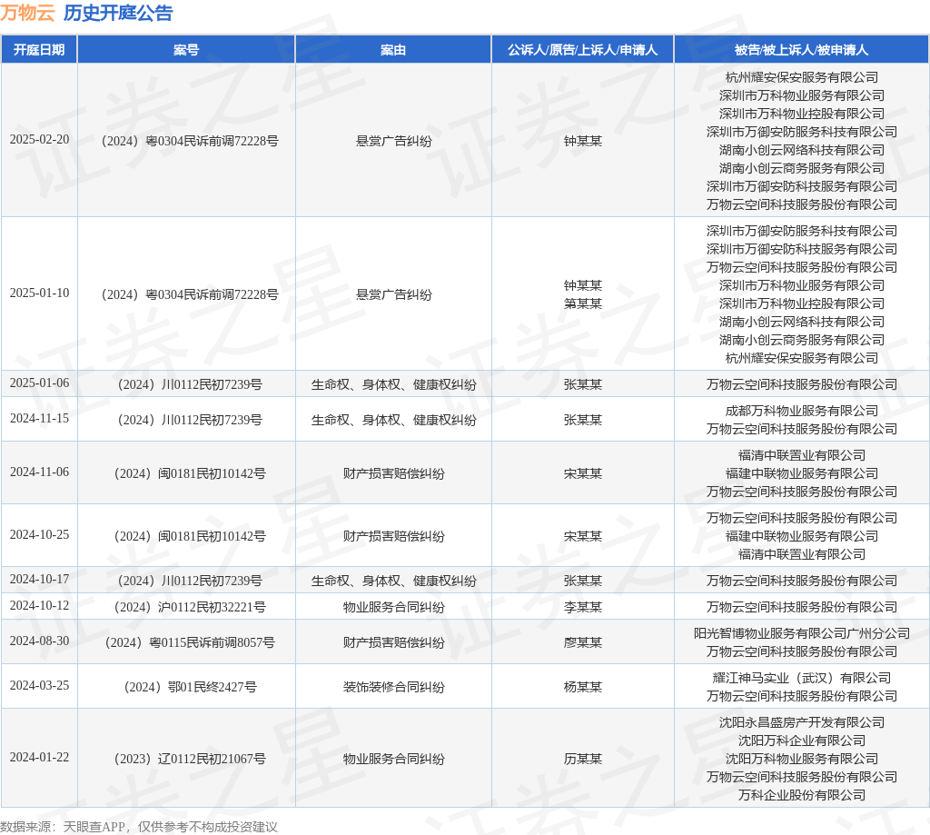
Task: Select 生命权、身体权、健康权纠纷 in the 2024-10-17 row
Action: click(x=394, y=581)
